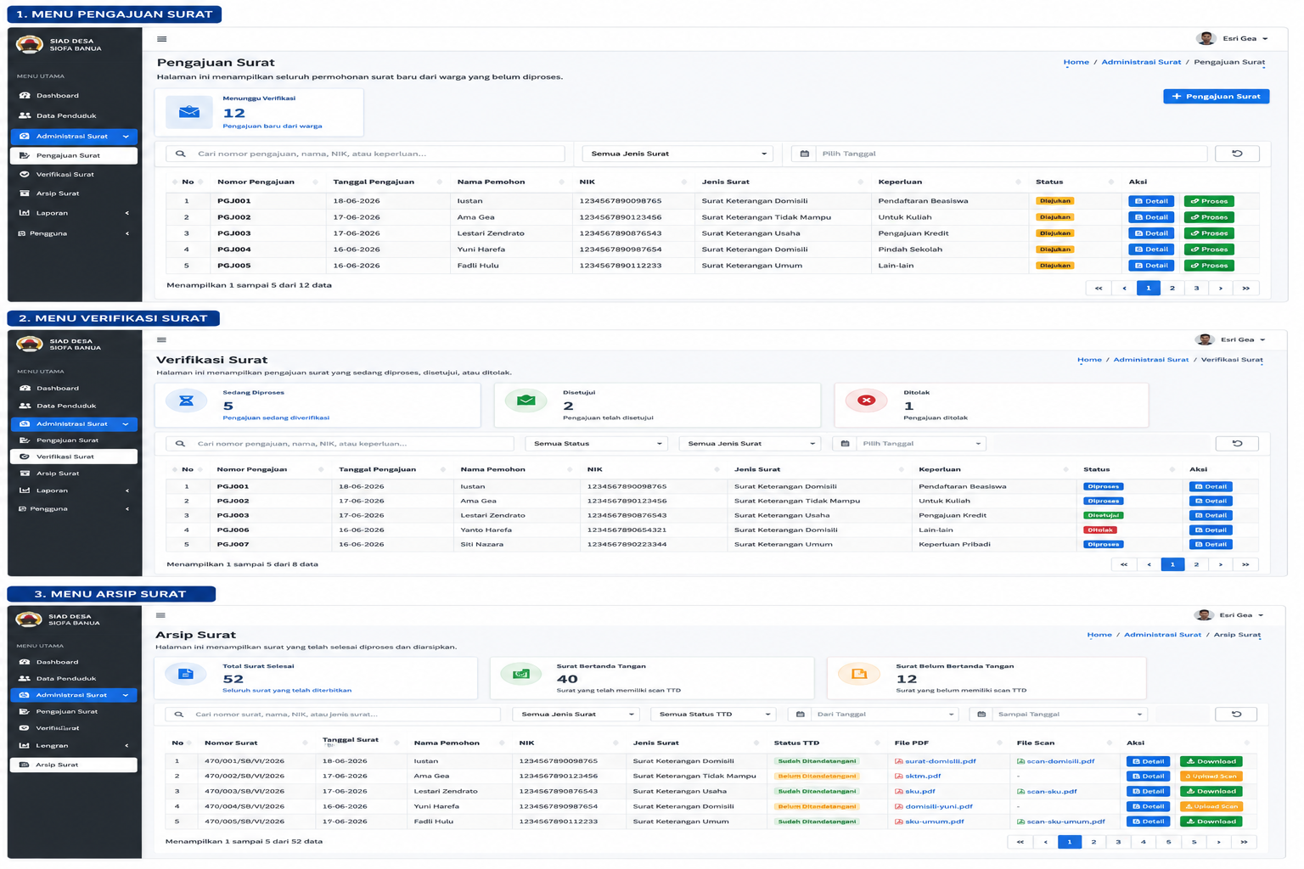Open Semua Jenis Surat dropdown in Pengajuan panel
Screen dimensions: 1304x869
click(x=678, y=154)
